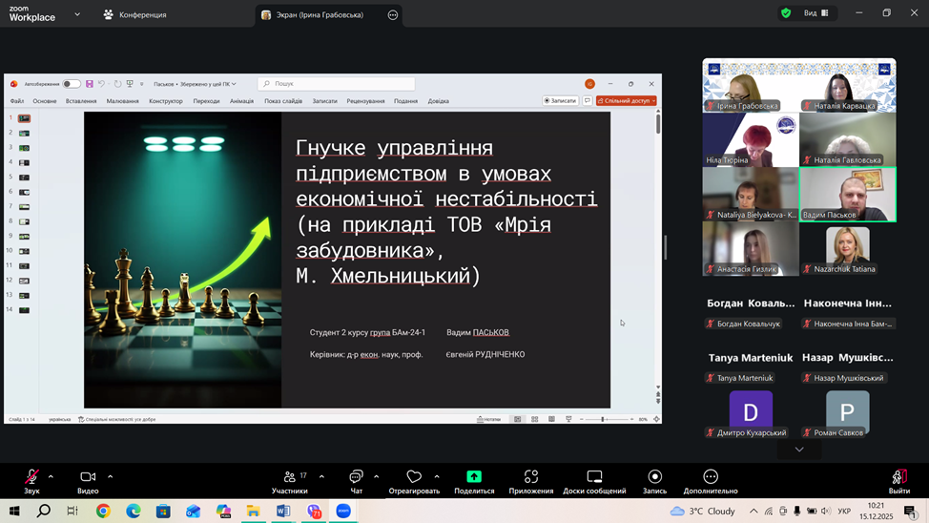Viewport: 929px width, 523px height.
Task: Click the green Поделиться share button
Action: pyautogui.click(x=474, y=480)
